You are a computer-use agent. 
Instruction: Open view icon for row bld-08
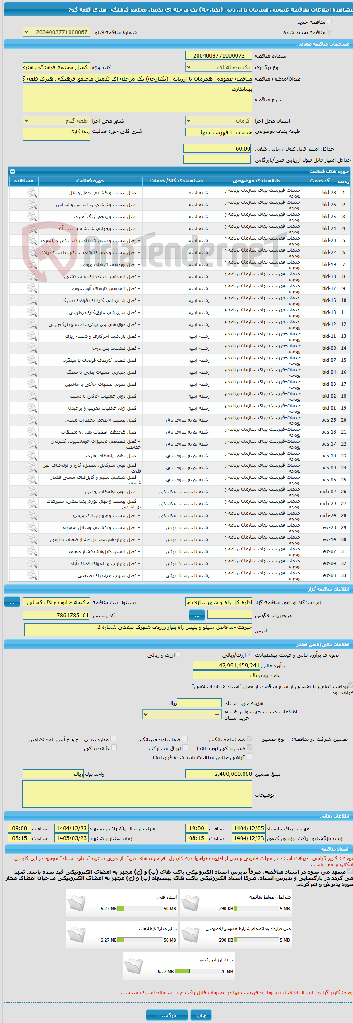(x=32, y=348)
